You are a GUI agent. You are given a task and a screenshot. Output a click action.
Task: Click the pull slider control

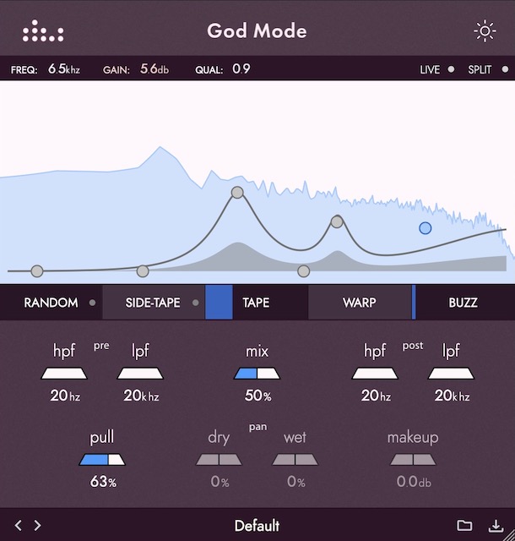102,459
